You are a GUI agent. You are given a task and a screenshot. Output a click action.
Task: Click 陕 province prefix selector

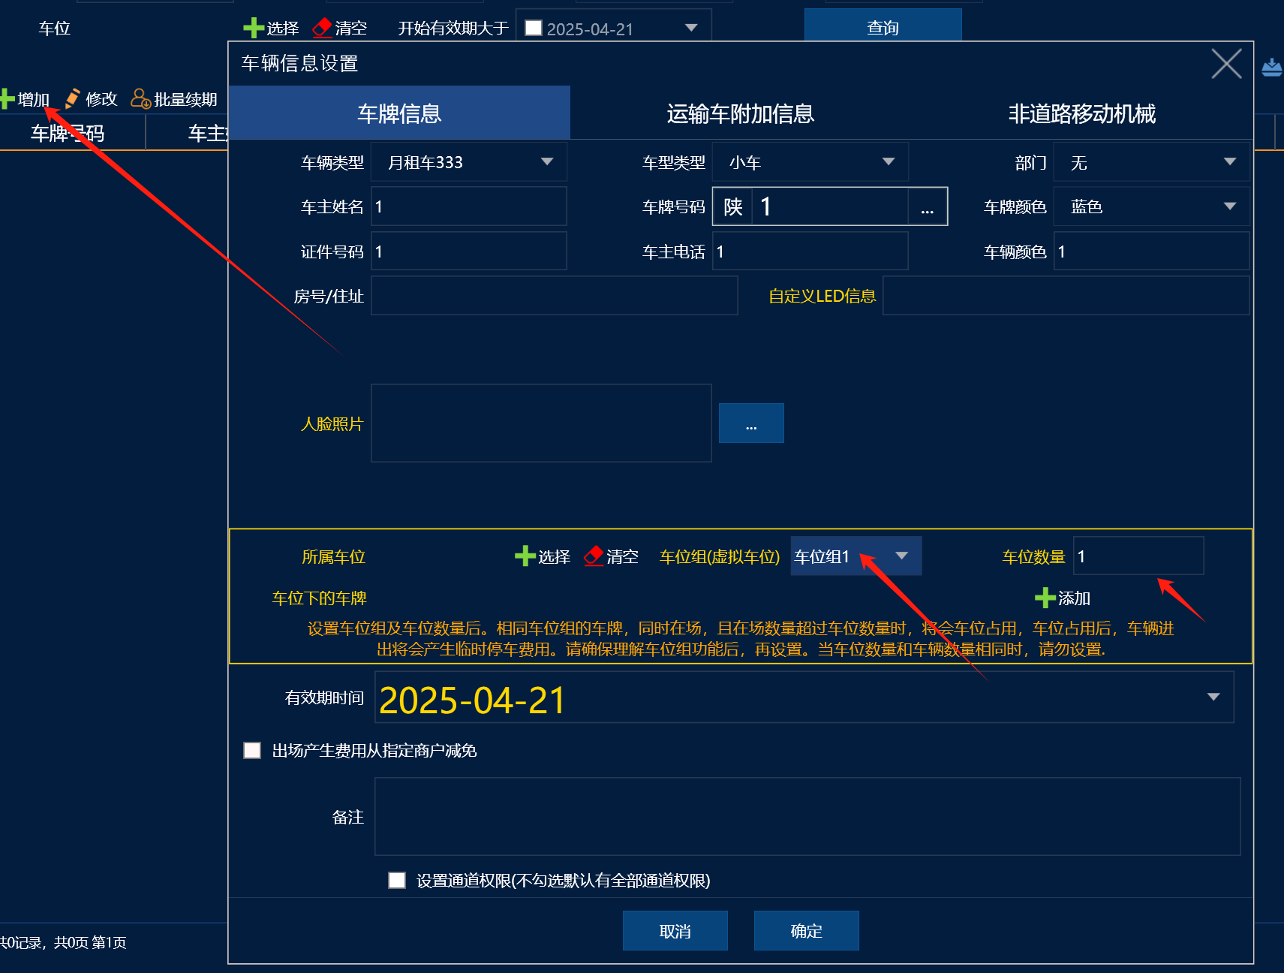tap(732, 206)
